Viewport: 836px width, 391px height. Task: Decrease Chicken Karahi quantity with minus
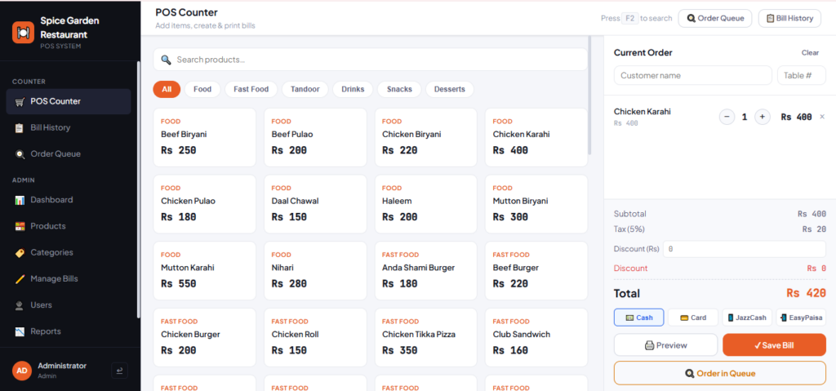pos(727,117)
